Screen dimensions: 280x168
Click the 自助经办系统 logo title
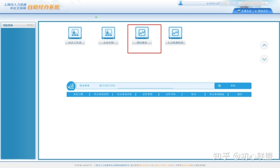(x=44, y=7)
